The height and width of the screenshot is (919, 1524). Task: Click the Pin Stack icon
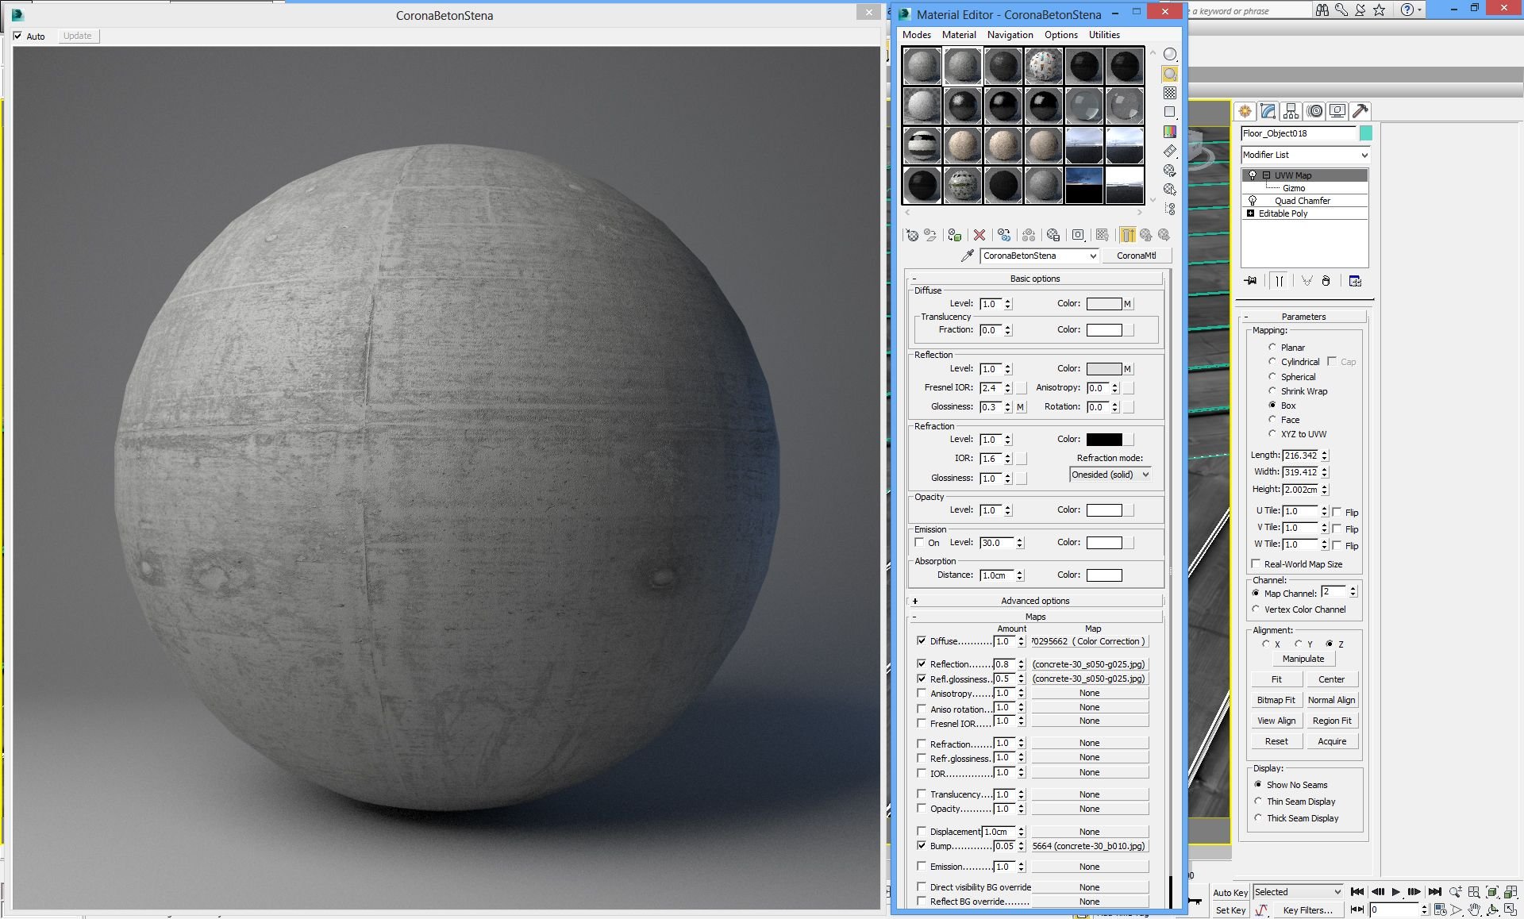pyautogui.click(x=1251, y=281)
